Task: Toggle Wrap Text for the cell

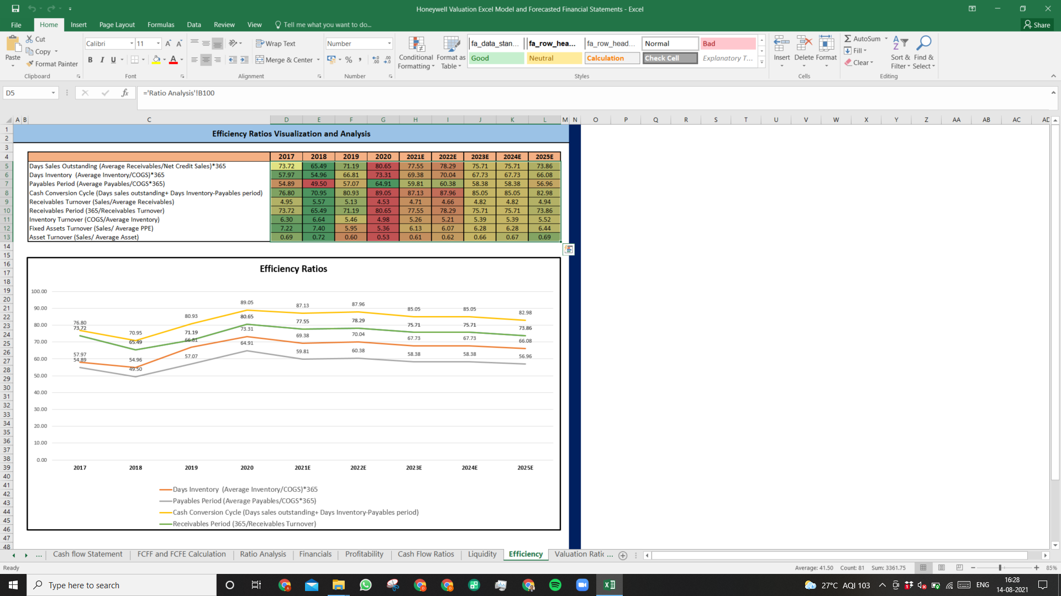Action: pos(275,44)
